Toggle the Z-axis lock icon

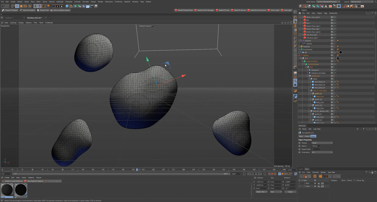point(44,6)
